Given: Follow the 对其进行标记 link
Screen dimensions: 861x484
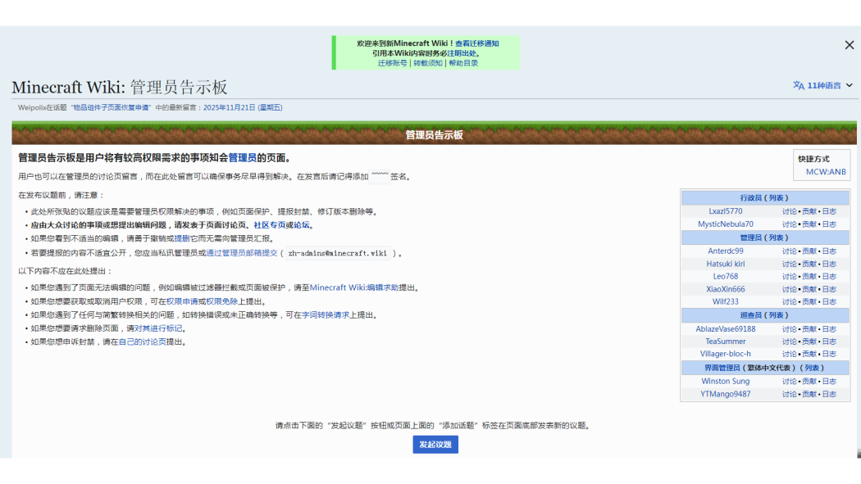Looking at the screenshot, I should (x=158, y=328).
